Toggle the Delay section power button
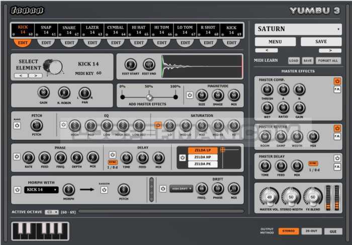This screenshot has width=352, height=245. click(x=113, y=154)
